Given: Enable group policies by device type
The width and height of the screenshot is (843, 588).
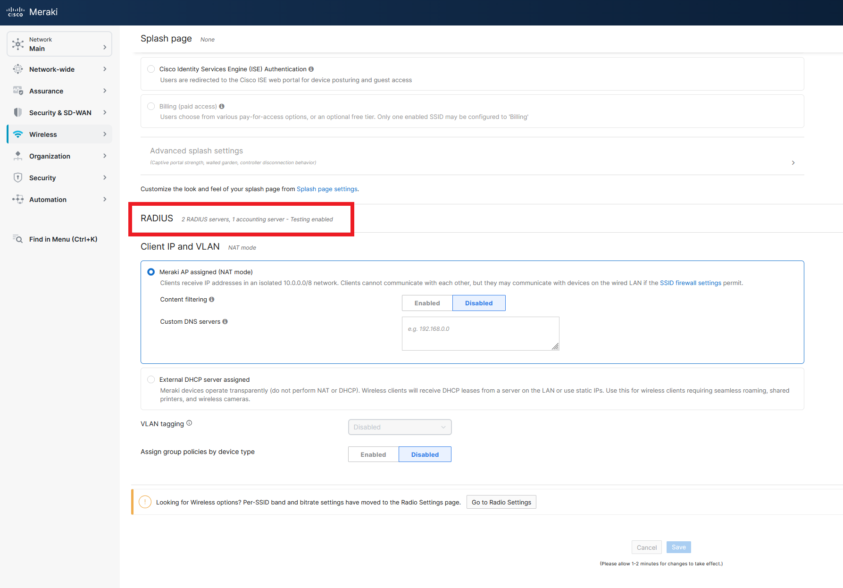Looking at the screenshot, I should tap(374, 454).
